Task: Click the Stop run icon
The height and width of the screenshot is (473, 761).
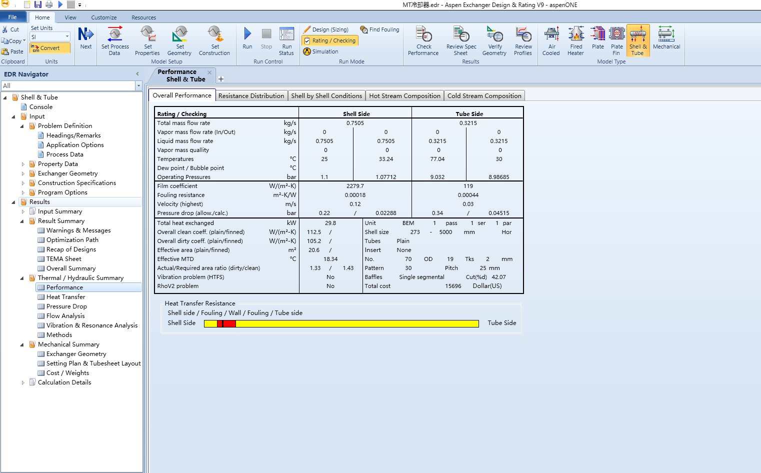Action: pos(266,38)
